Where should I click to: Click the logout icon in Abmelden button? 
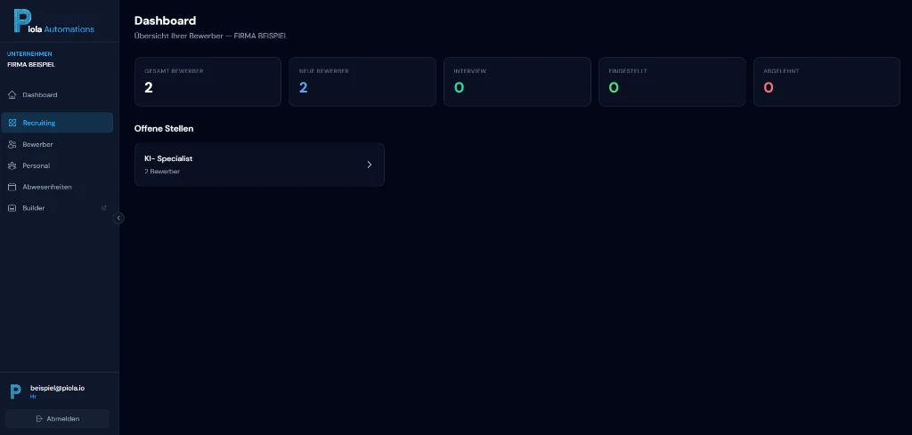[x=39, y=419]
